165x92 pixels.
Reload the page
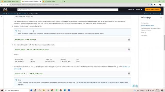pos(7,5)
